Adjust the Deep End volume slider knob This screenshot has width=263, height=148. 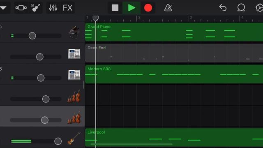40,57
